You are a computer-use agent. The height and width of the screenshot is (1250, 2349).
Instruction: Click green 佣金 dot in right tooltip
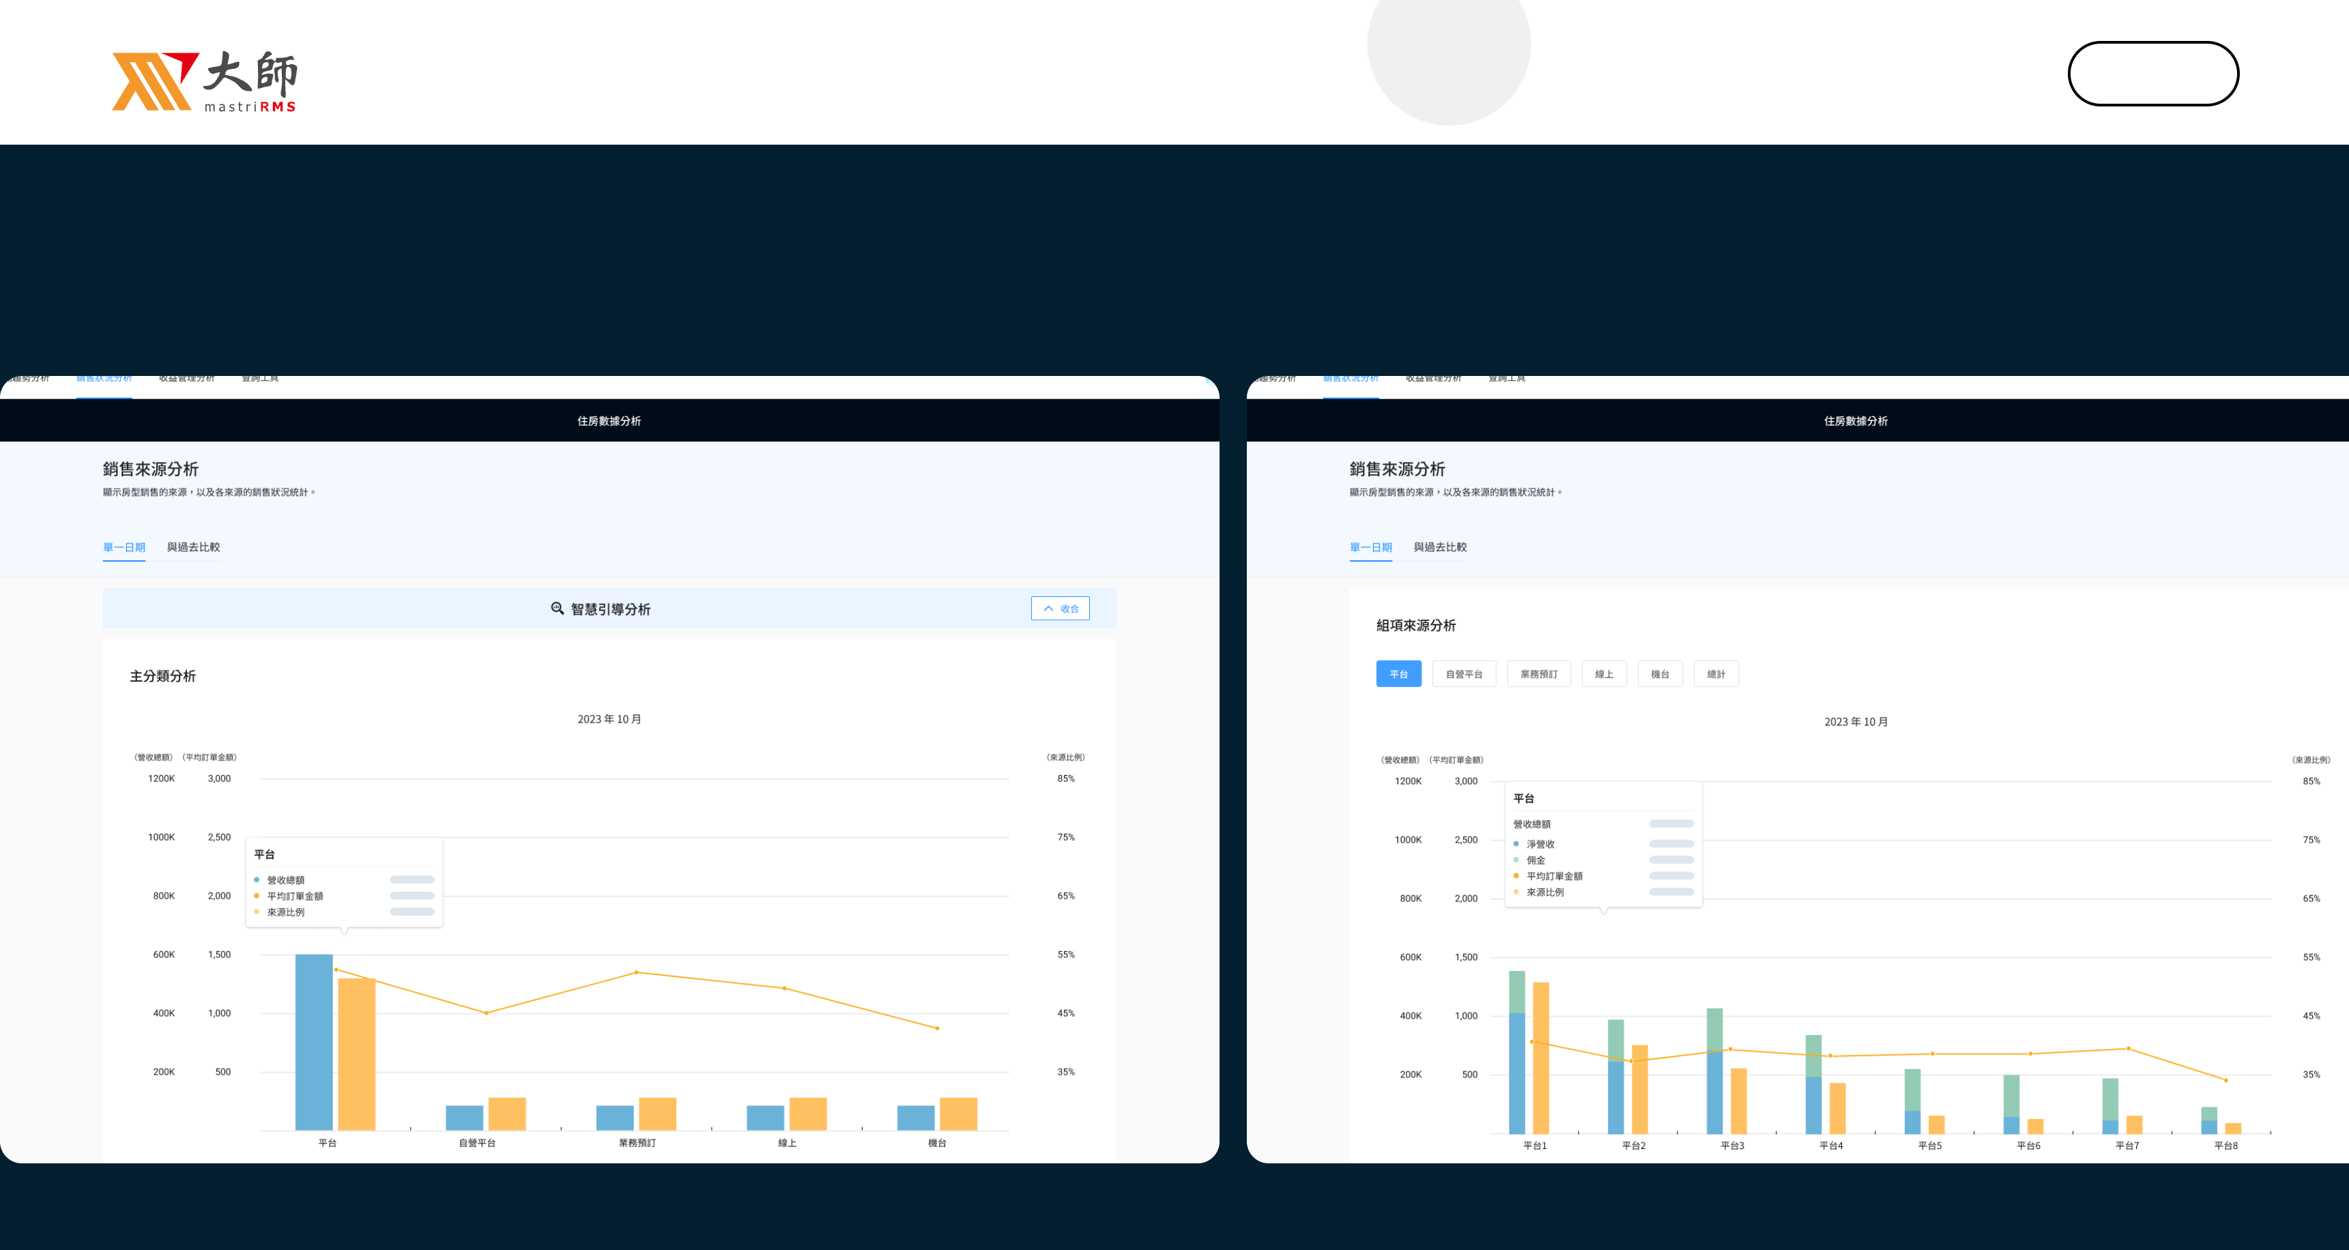1516,860
